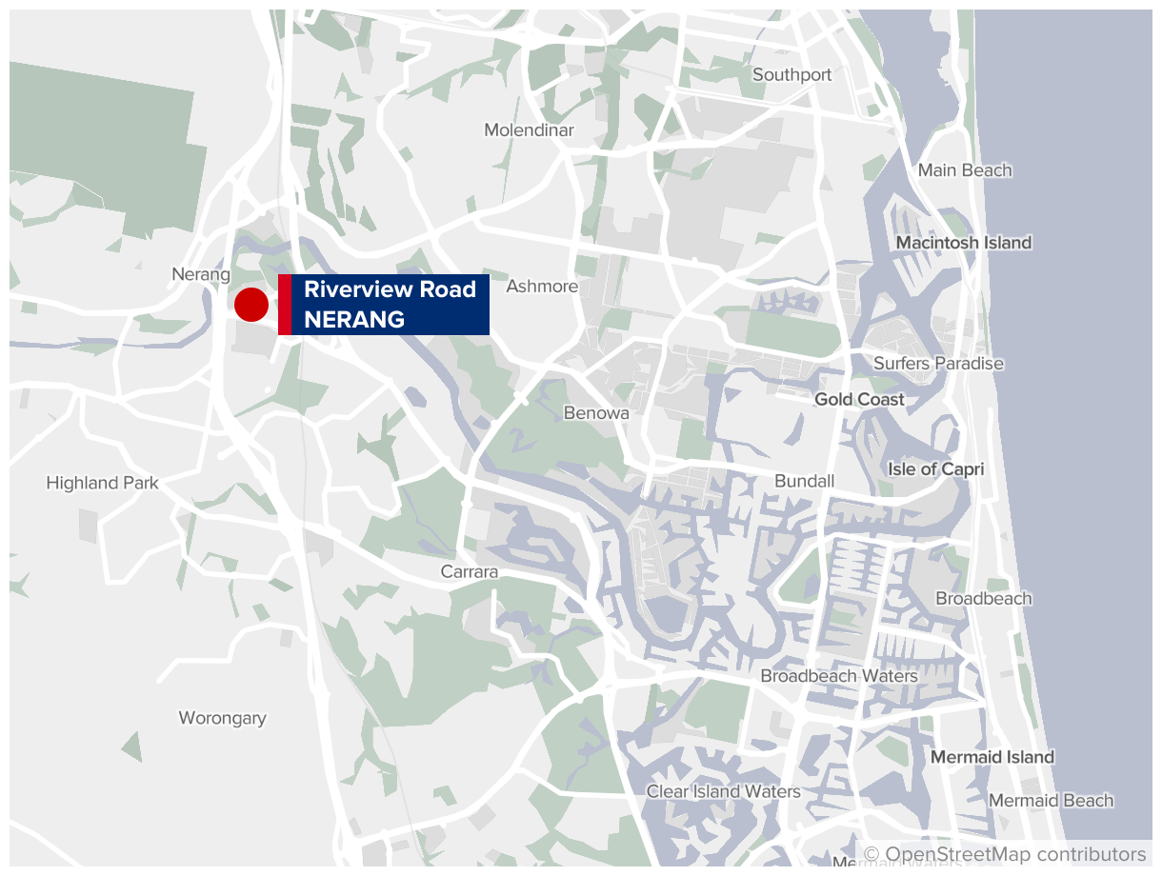The image size is (1162, 876).
Task: Select the Molendinar place label
Action: click(530, 130)
